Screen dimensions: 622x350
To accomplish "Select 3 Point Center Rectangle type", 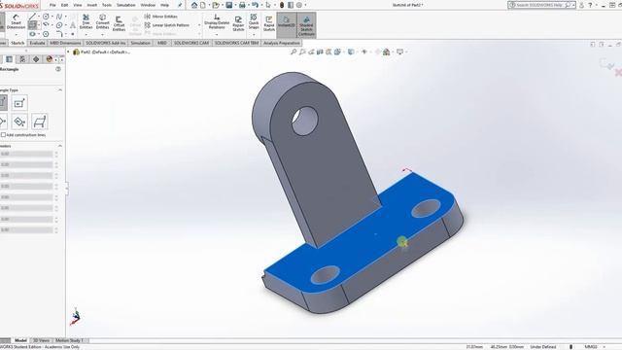I will 19,122.
